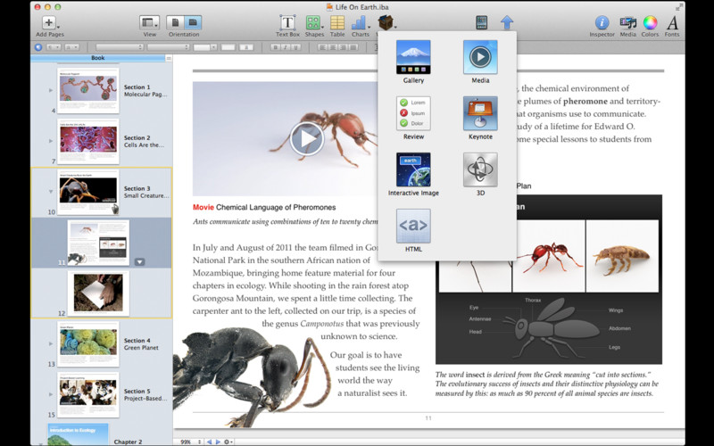Open the zoom level 99% dropdown
The height and width of the screenshot is (446, 714).
pos(187,442)
